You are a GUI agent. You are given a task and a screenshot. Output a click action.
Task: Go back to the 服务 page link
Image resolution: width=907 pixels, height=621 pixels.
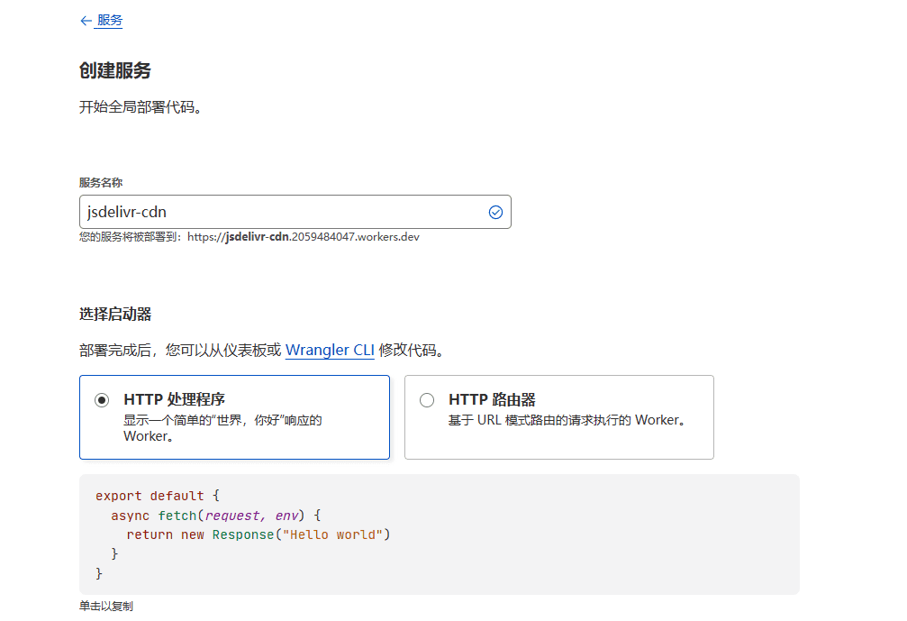point(110,21)
